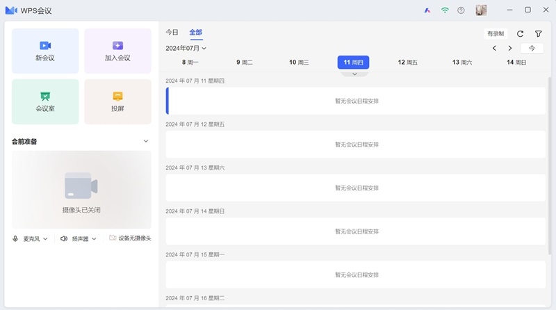Open the Join Meeting (加入会议) tile
Viewport: 556px width, 310px height.
point(117,51)
